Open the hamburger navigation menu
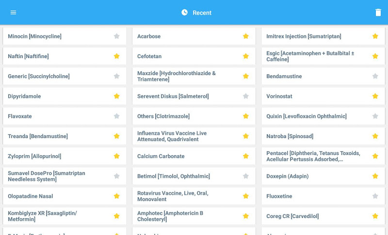 pyautogui.click(x=13, y=12)
